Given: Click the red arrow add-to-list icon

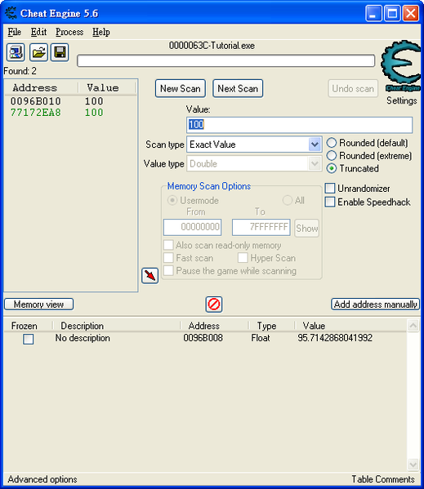Looking at the screenshot, I should (x=150, y=276).
